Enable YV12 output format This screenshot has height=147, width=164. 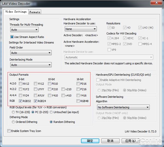point(36,84)
